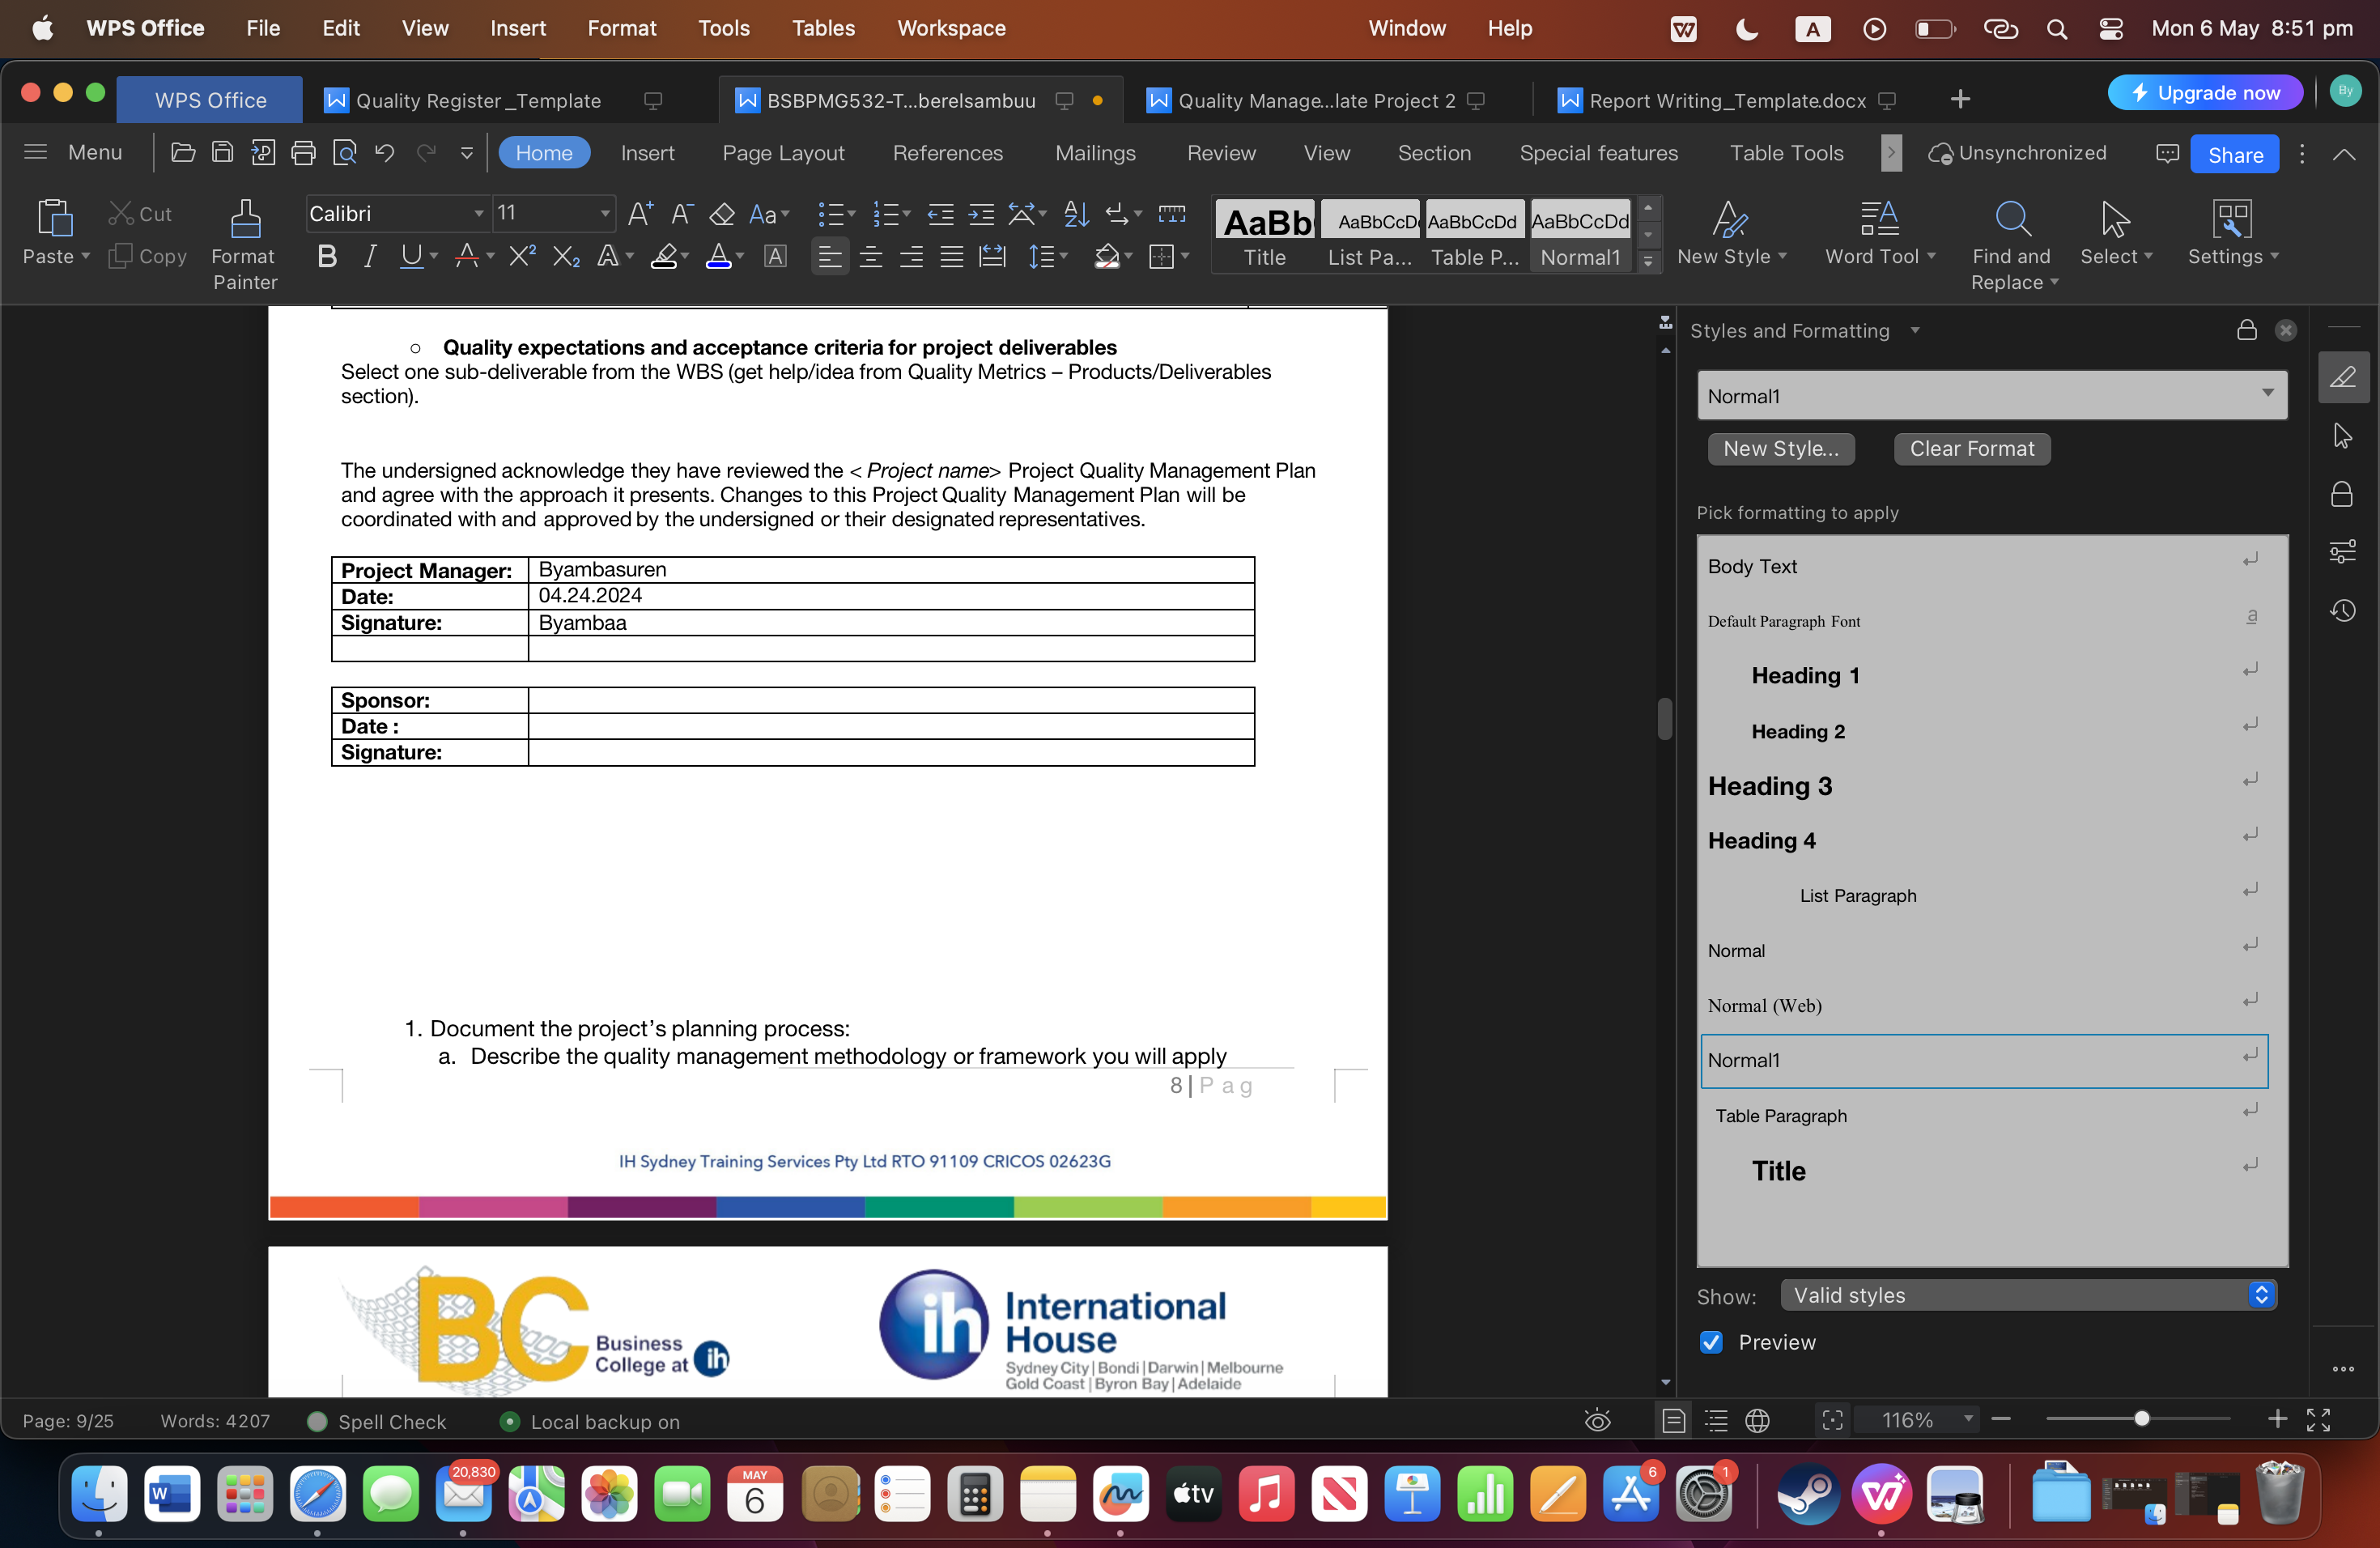This screenshot has width=2380, height=1548.
Task: Toggle bold formatting
Action: (326, 257)
